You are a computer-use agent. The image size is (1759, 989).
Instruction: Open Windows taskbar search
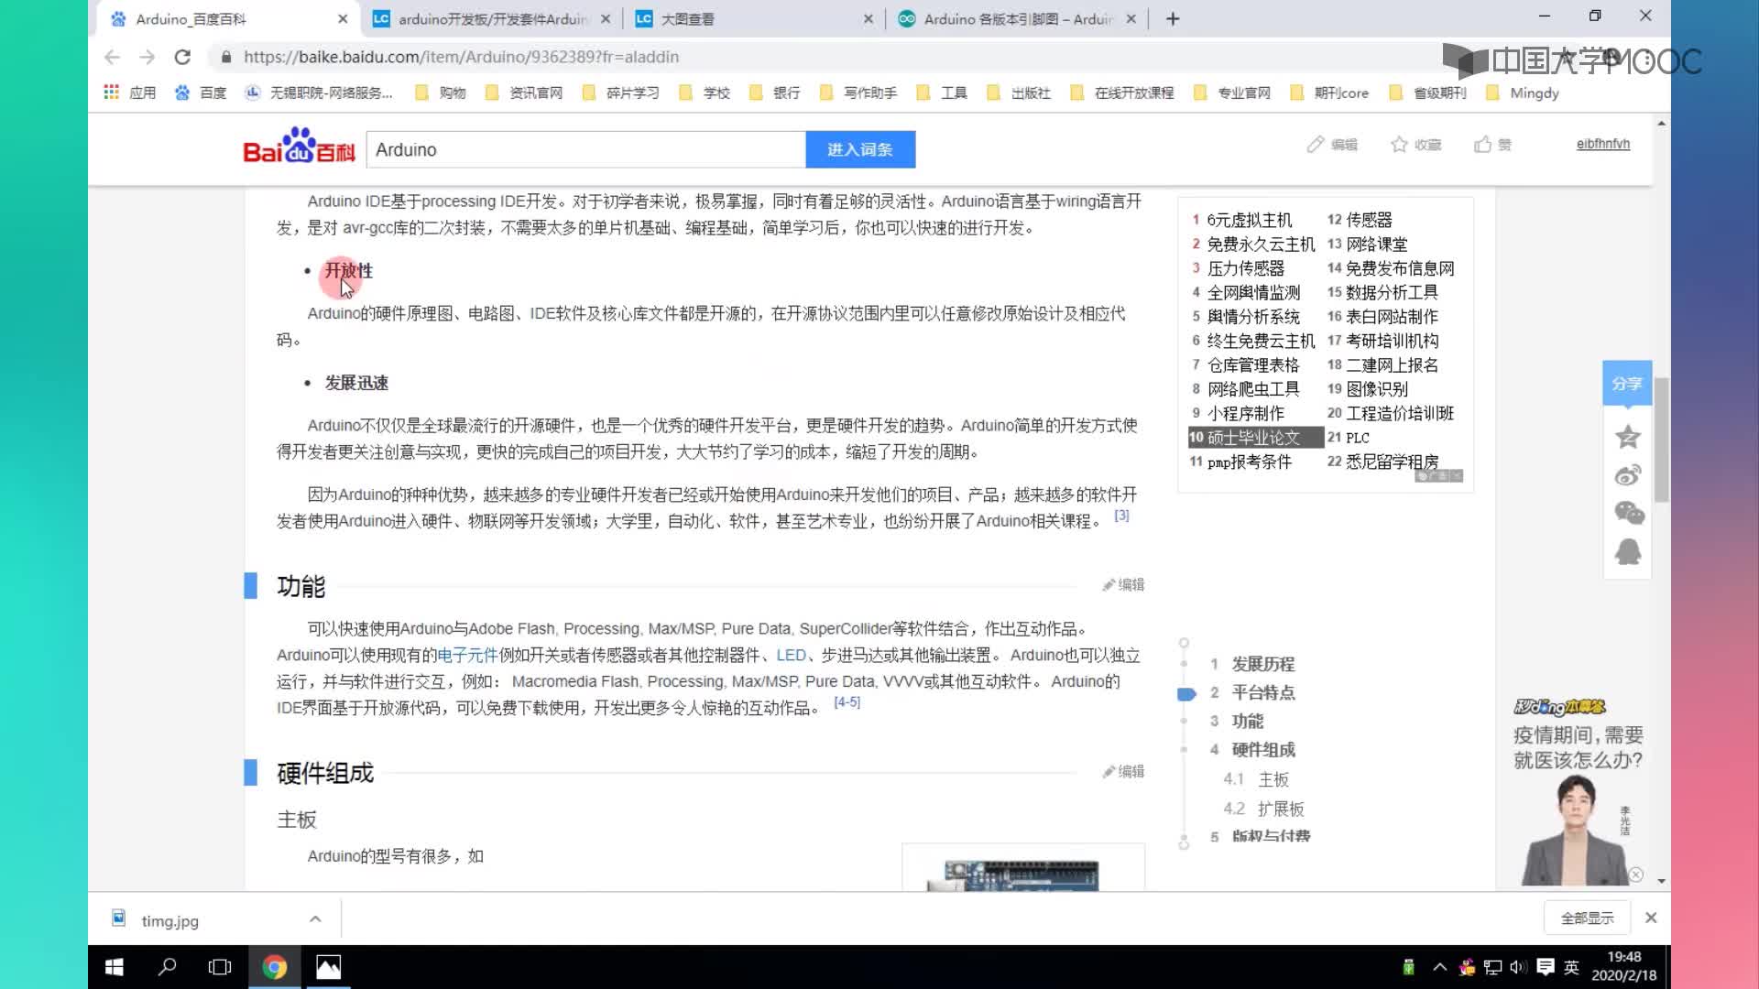[x=168, y=967]
